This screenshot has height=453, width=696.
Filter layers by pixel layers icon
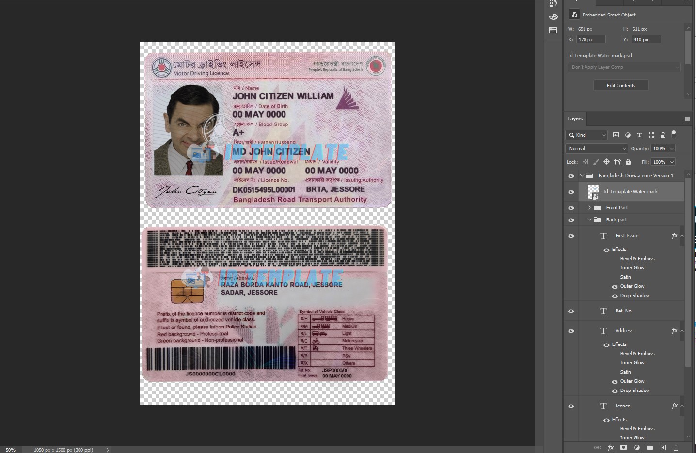click(616, 135)
